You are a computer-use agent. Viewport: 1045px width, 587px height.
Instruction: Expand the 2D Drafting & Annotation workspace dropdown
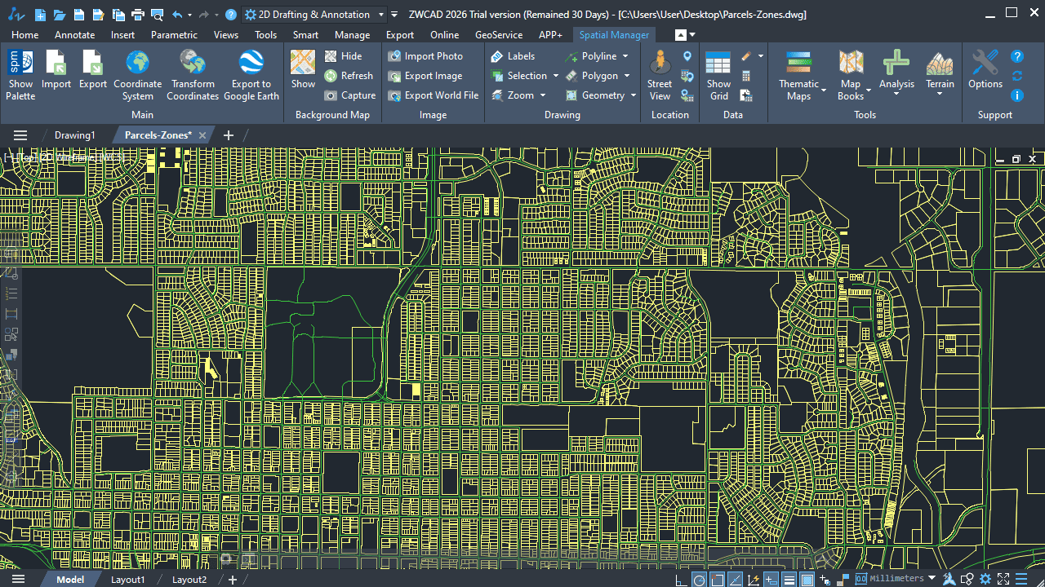pos(380,15)
